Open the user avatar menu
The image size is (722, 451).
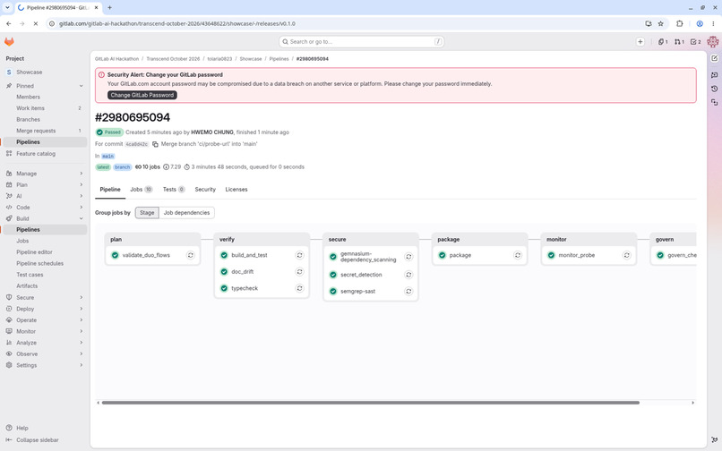coord(713,41)
